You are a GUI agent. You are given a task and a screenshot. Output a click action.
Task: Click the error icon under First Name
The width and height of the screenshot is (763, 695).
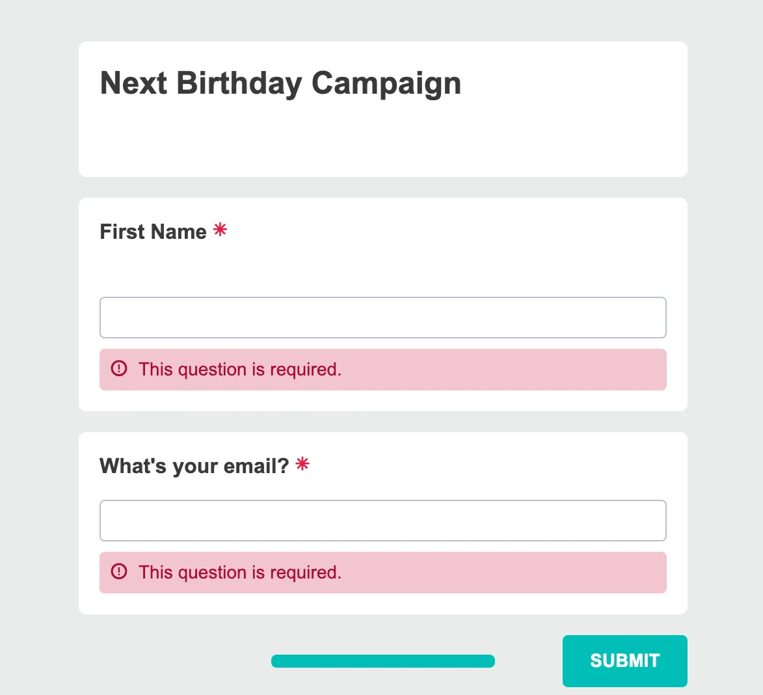click(x=119, y=368)
